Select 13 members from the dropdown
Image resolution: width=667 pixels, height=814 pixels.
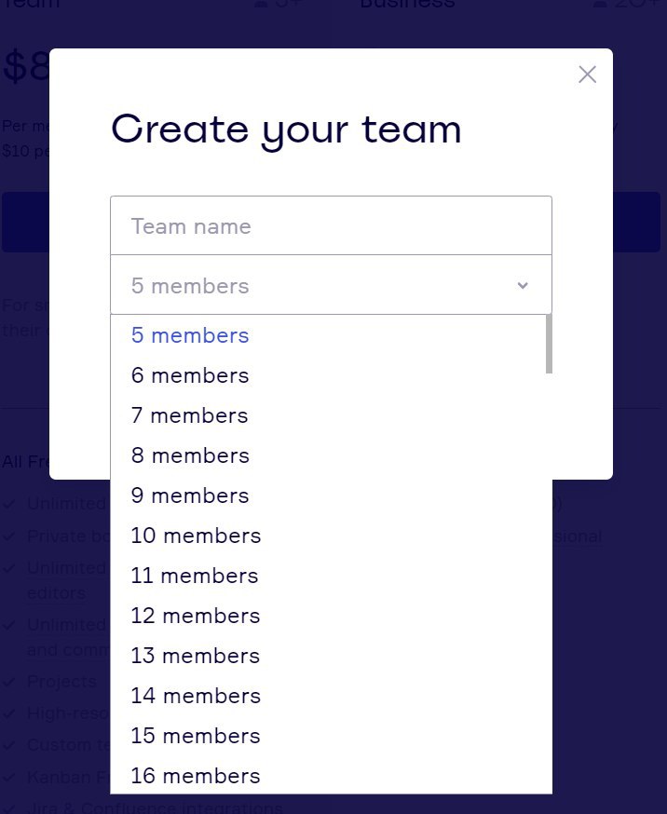click(196, 656)
